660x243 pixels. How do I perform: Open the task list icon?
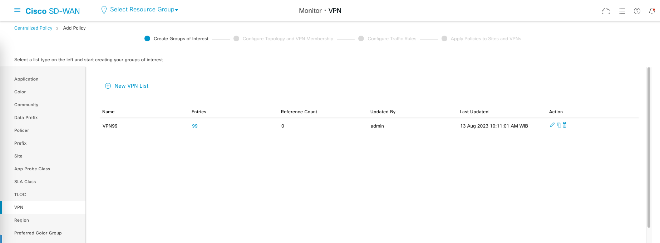pos(622,11)
